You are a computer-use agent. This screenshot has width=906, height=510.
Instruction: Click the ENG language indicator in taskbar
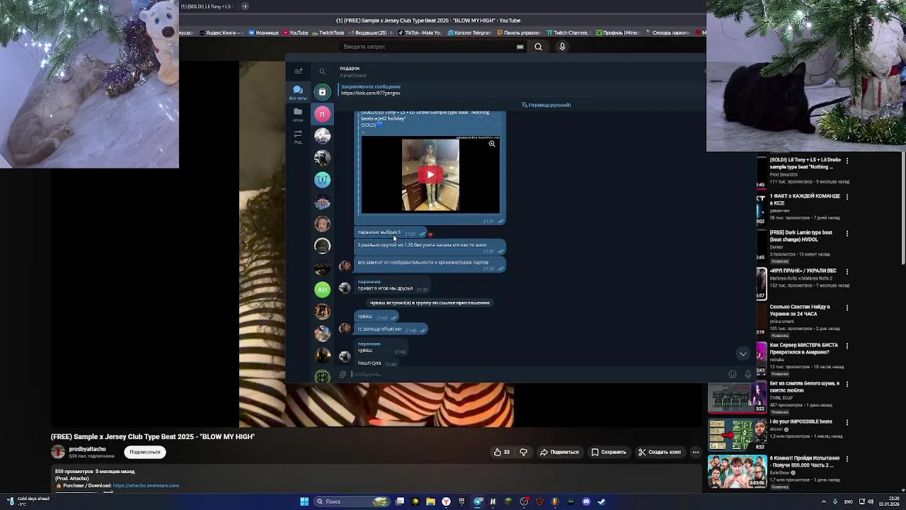[x=849, y=501]
